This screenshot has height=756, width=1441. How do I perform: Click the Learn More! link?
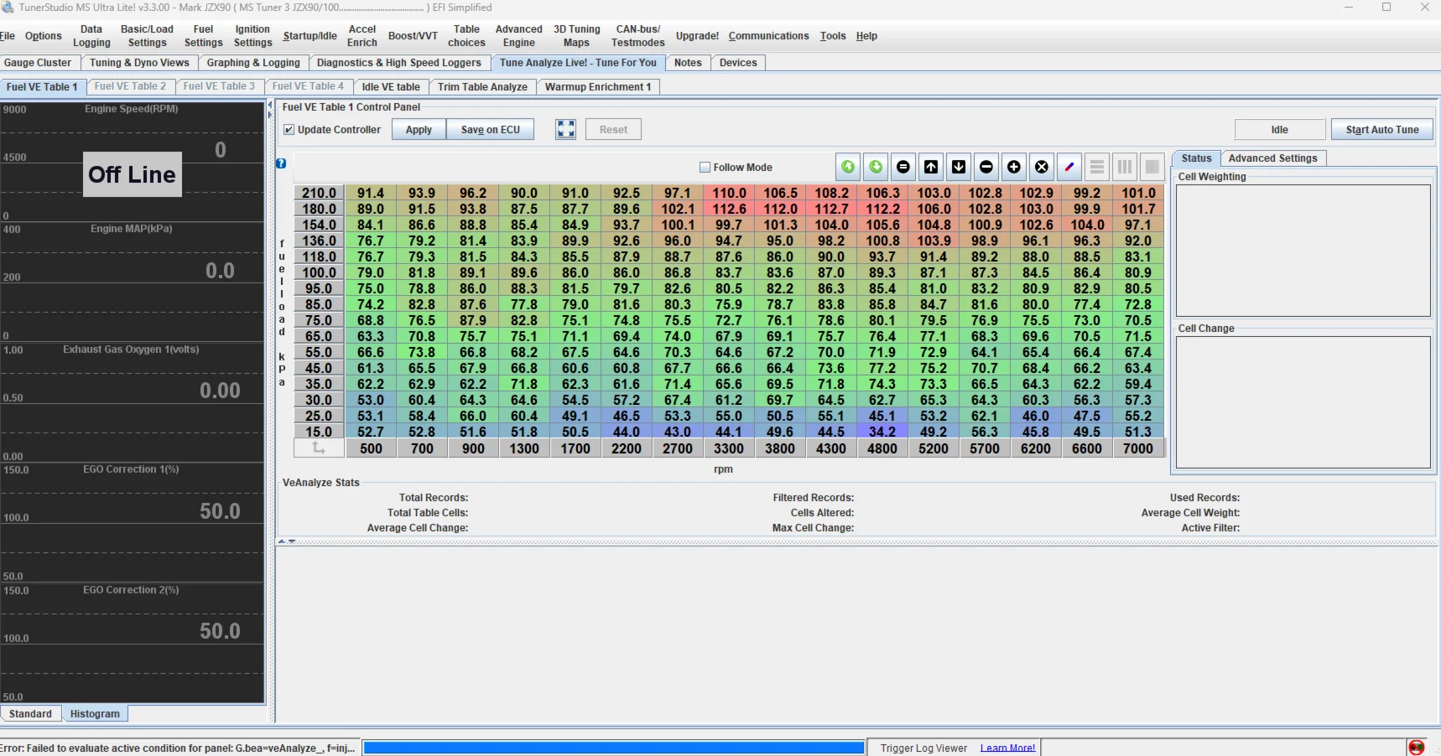1007,748
